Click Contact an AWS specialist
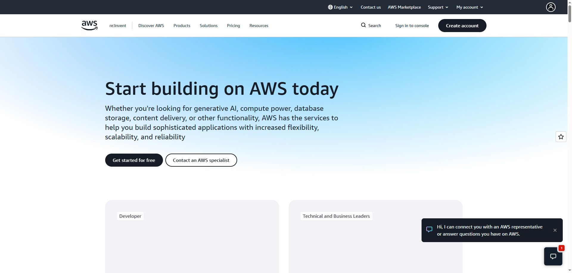 point(201,160)
